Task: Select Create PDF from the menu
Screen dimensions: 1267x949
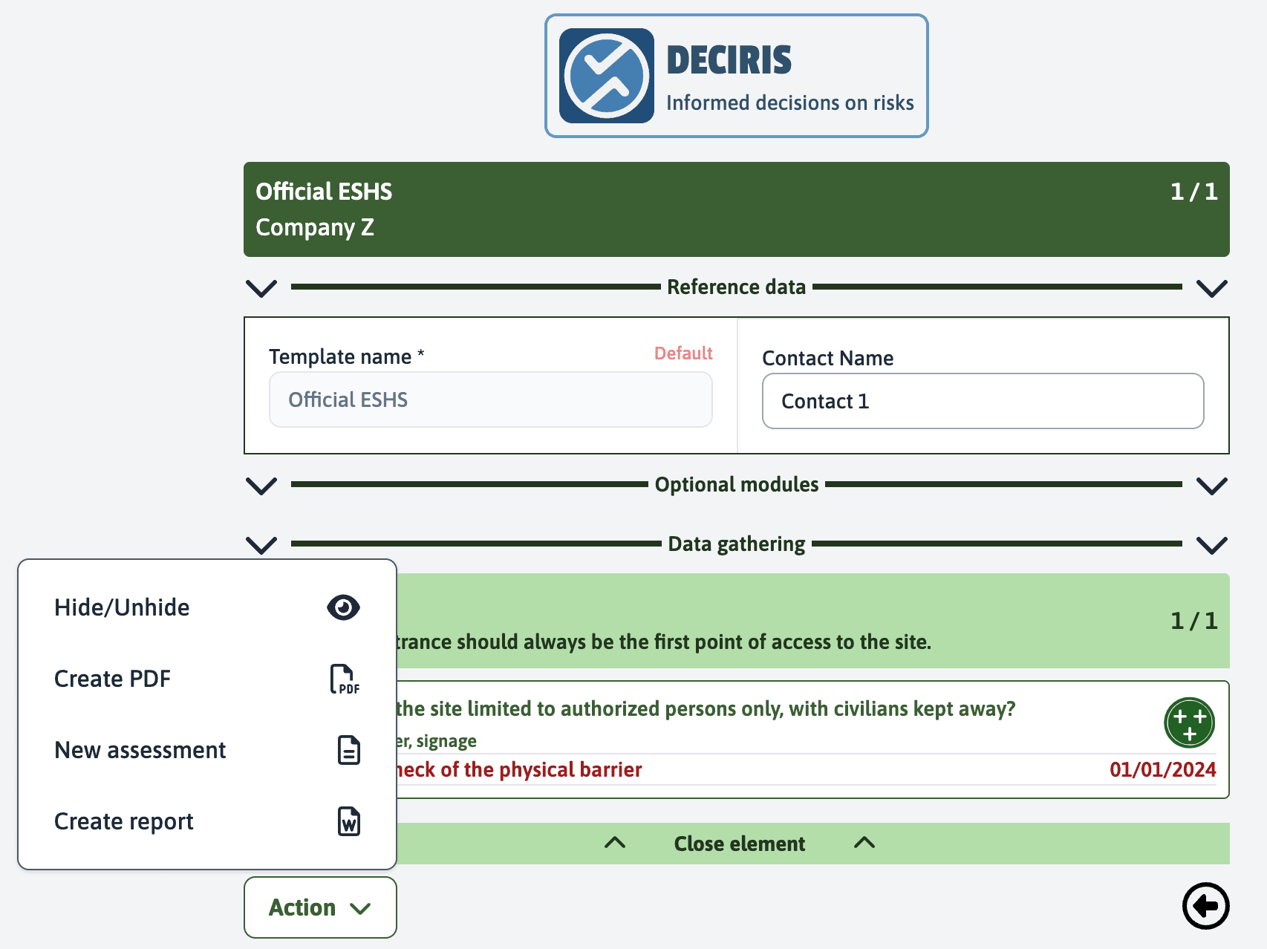Action: point(113,679)
